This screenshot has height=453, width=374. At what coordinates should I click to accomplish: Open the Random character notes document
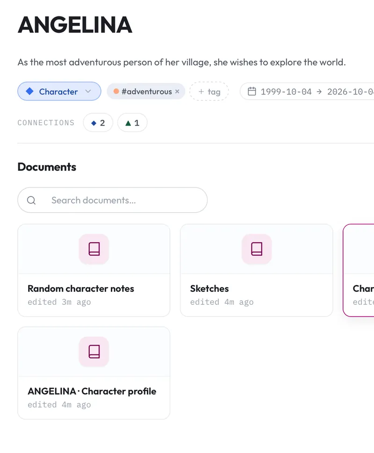(94, 270)
